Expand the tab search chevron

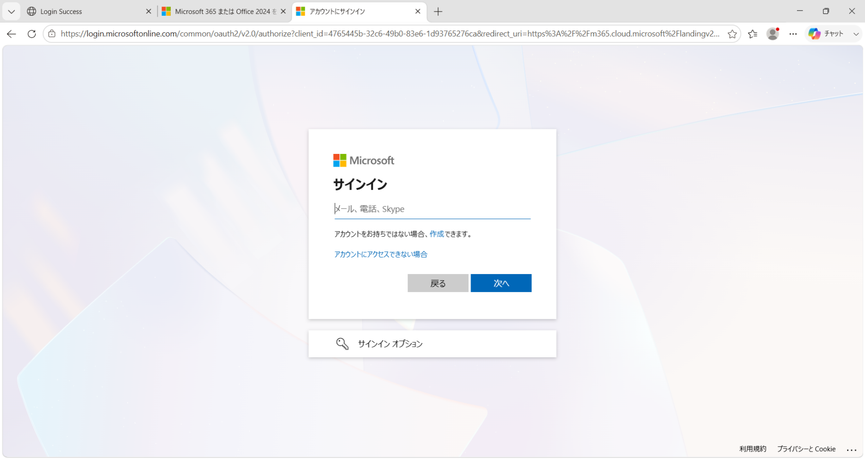(11, 12)
